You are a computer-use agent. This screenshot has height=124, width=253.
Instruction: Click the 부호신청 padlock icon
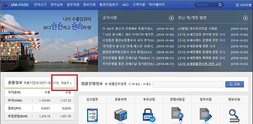149,116
